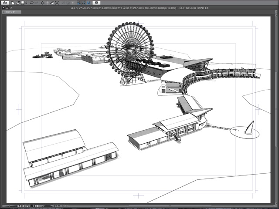This screenshot has width=279, height=209.
Task: Open Help via question mark icon
Action: coord(96,3)
